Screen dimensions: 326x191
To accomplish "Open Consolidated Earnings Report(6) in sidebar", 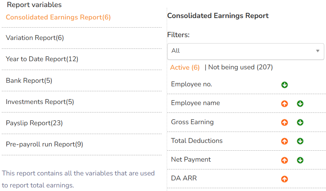I will (58, 17).
